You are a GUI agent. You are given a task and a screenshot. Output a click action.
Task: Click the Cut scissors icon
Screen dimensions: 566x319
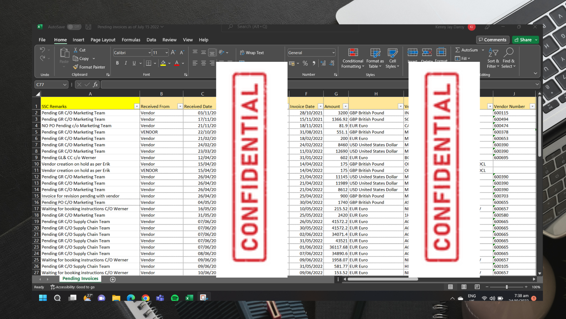pyautogui.click(x=76, y=50)
